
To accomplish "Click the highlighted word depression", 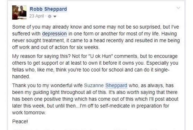I will (x=54, y=34).
